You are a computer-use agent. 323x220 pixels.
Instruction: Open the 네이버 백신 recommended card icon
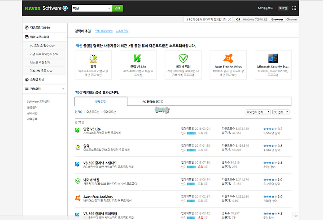[x=183, y=58]
